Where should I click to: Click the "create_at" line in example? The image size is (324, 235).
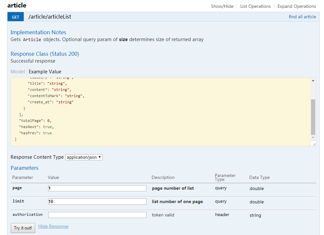point(50,102)
